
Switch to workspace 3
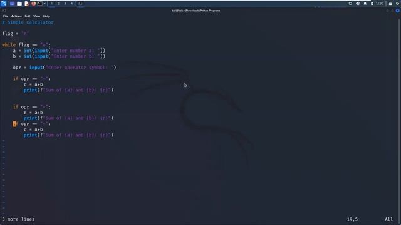65,4
